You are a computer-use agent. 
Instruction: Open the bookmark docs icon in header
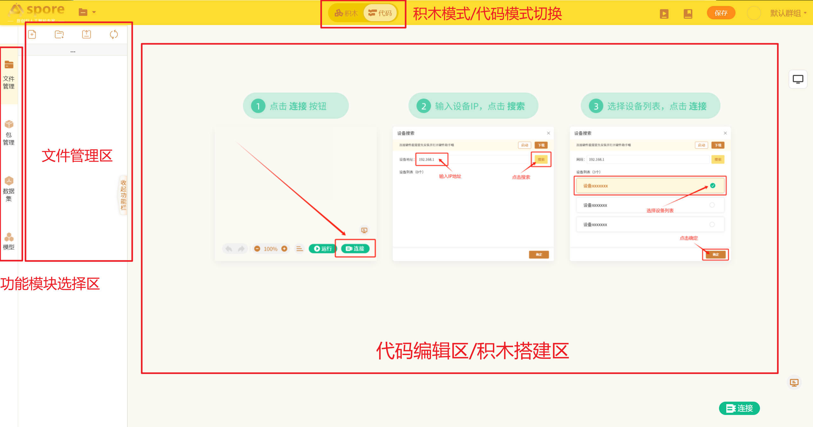click(x=688, y=14)
